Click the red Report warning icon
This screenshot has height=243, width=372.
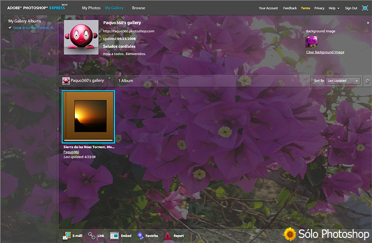coord(167,236)
